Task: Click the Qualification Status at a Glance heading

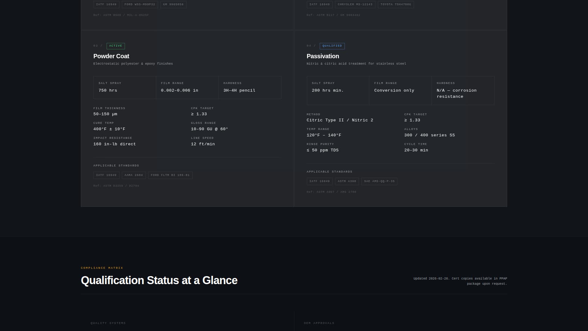Action: click(159, 280)
